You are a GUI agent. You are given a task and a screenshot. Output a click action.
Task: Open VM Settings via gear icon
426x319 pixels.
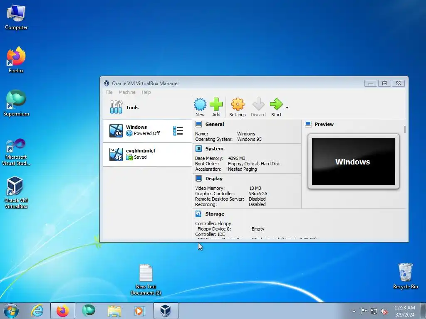[238, 104]
